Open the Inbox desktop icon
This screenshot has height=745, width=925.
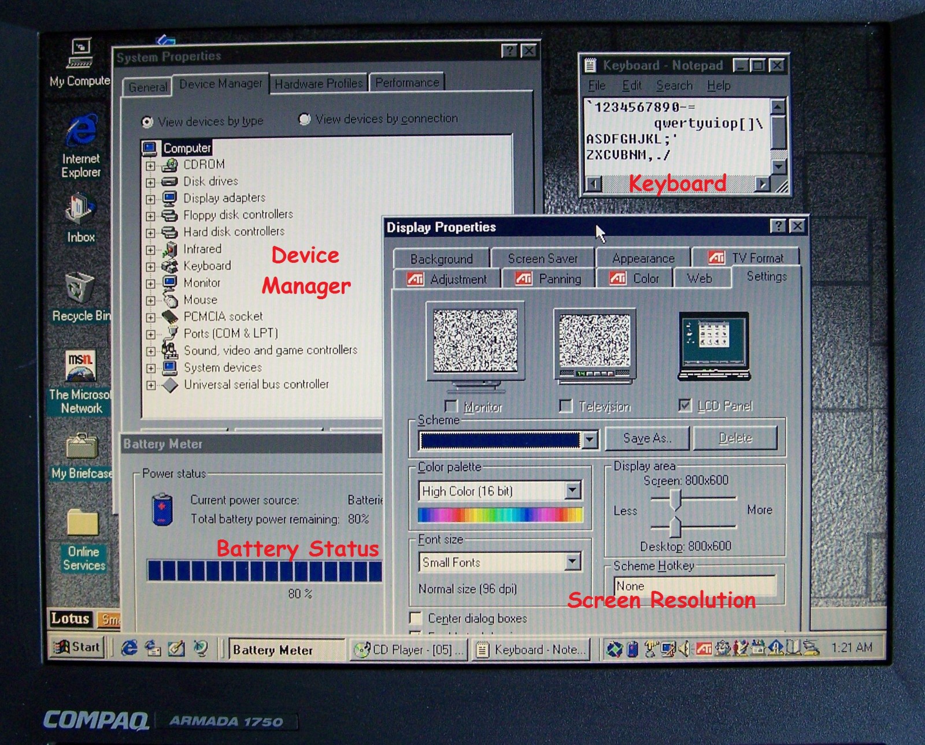(x=80, y=218)
